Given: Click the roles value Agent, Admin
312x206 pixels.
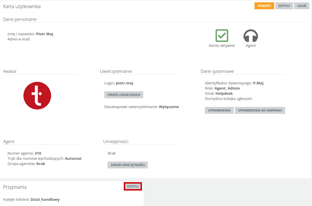Looking at the screenshot, I should tap(227, 88).
